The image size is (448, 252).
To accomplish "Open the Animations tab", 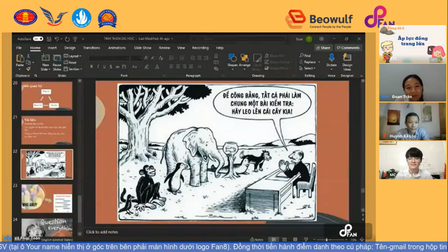I will 117,48.
